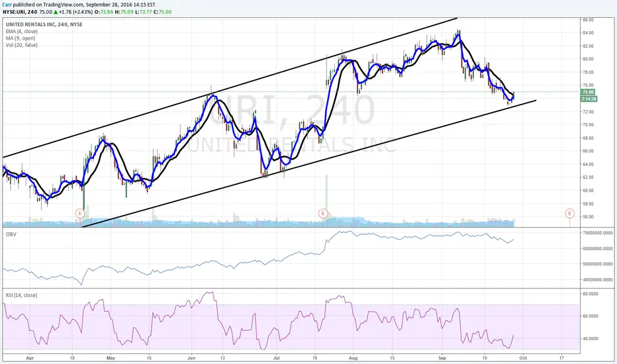This screenshot has width=617, height=364.
Task: Click the 'UNITED RENTALS INC, 240, NYSE' title
Action: [44, 24]
